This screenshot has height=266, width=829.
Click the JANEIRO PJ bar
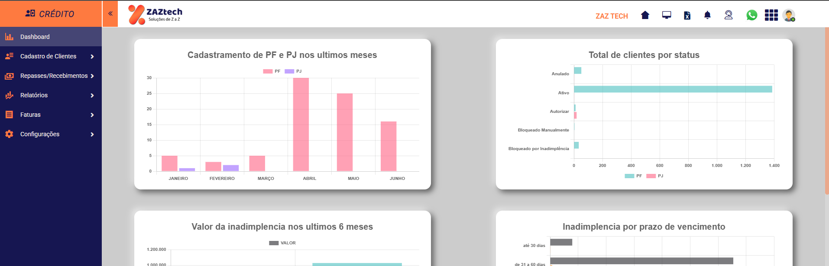point(187,170)
